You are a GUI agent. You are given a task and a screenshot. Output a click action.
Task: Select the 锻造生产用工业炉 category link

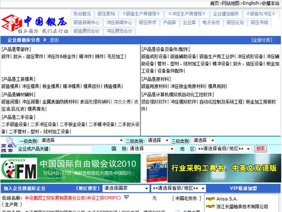point(217,57)
